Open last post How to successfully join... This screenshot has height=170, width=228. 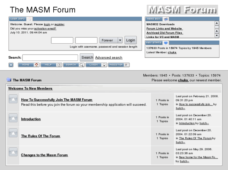(x=196, y=104)
